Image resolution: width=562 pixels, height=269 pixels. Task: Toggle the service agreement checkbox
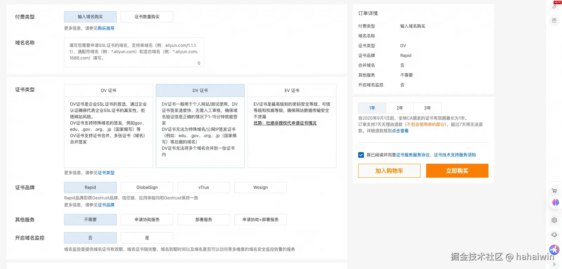coord(361,155)
